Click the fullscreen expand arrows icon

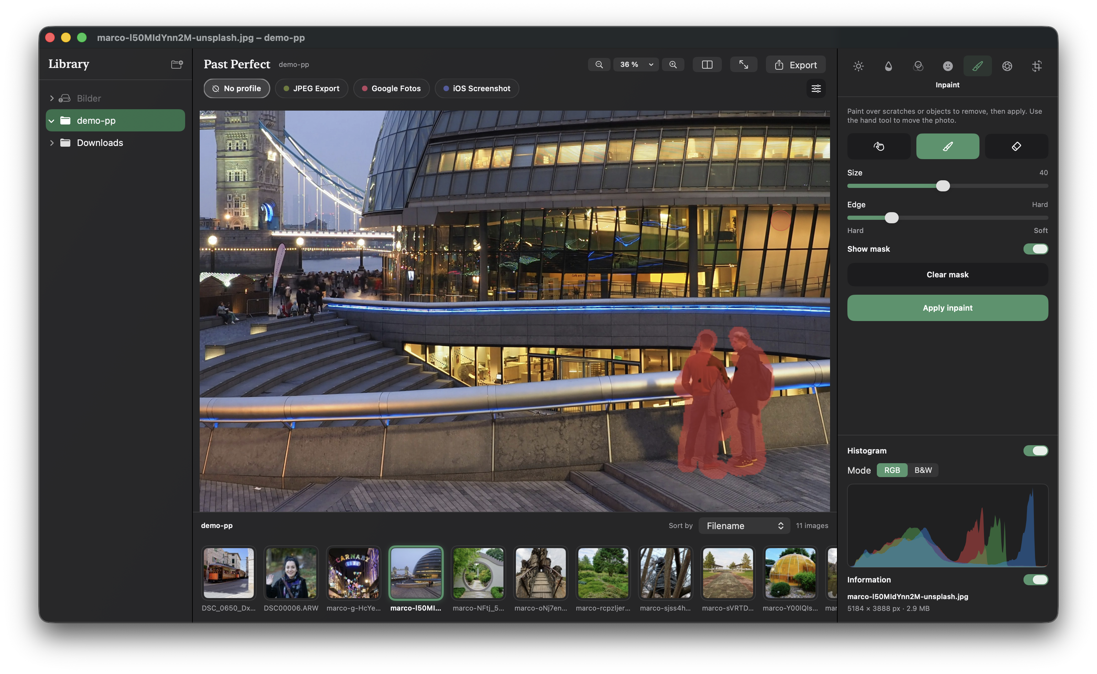click(743, 64)
